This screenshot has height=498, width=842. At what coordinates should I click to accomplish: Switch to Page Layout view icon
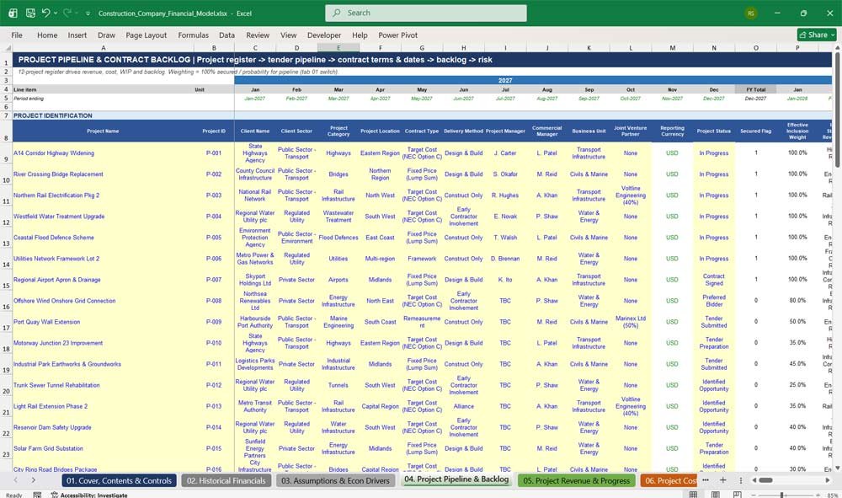715,495
